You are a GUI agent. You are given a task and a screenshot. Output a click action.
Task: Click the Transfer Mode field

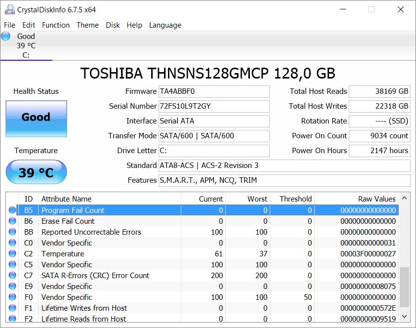coord(214,136)
